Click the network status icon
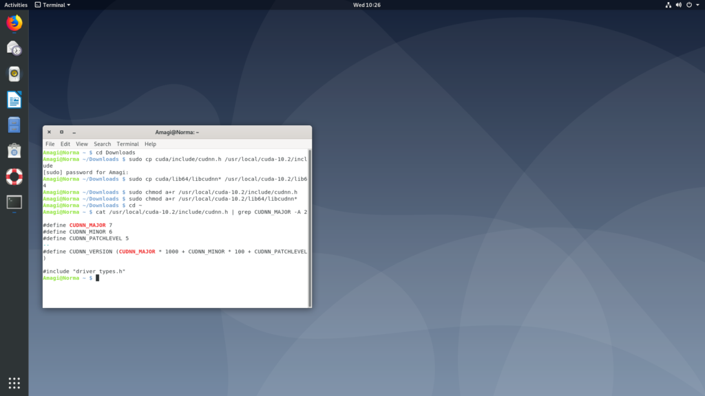 tap(668, 5)
